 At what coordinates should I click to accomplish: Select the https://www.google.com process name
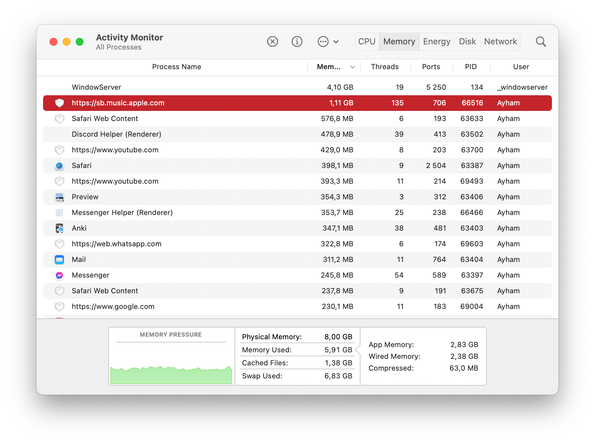(x=113, y=307)
